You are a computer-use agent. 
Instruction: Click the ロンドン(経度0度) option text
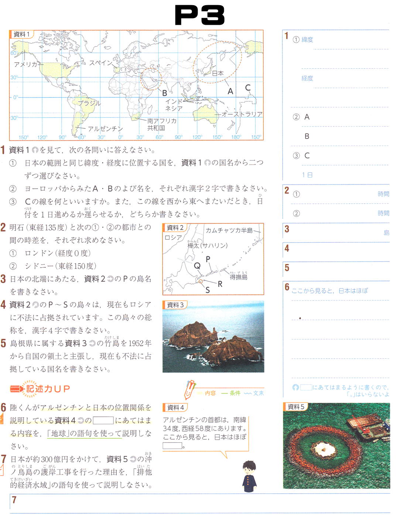[x=57, y=253]
